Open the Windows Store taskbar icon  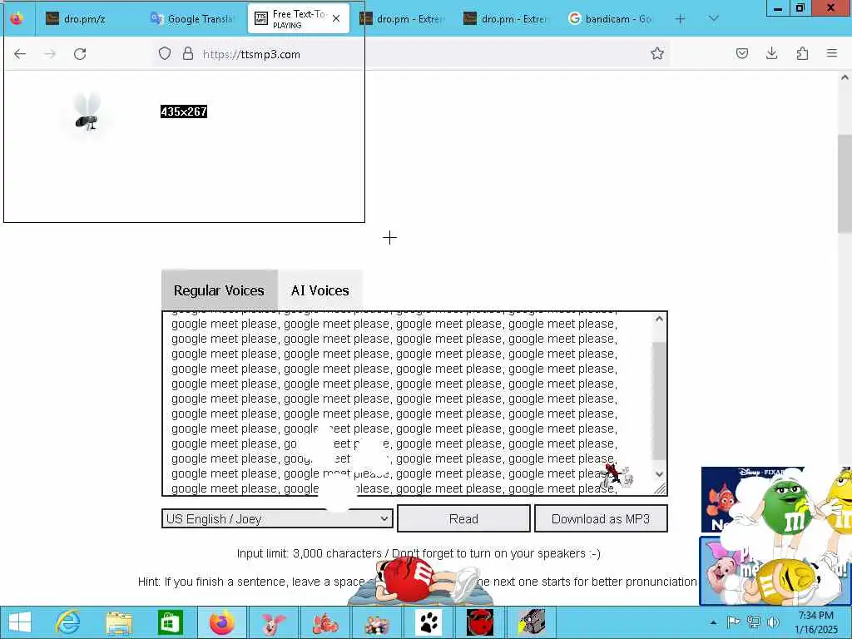pyautogui.click(x=170, y=622)
